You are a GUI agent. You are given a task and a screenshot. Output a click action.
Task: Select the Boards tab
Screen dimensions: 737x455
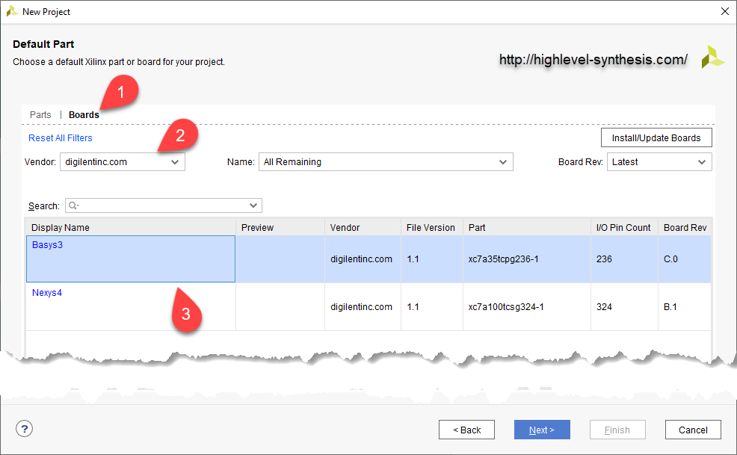point(84,115)
